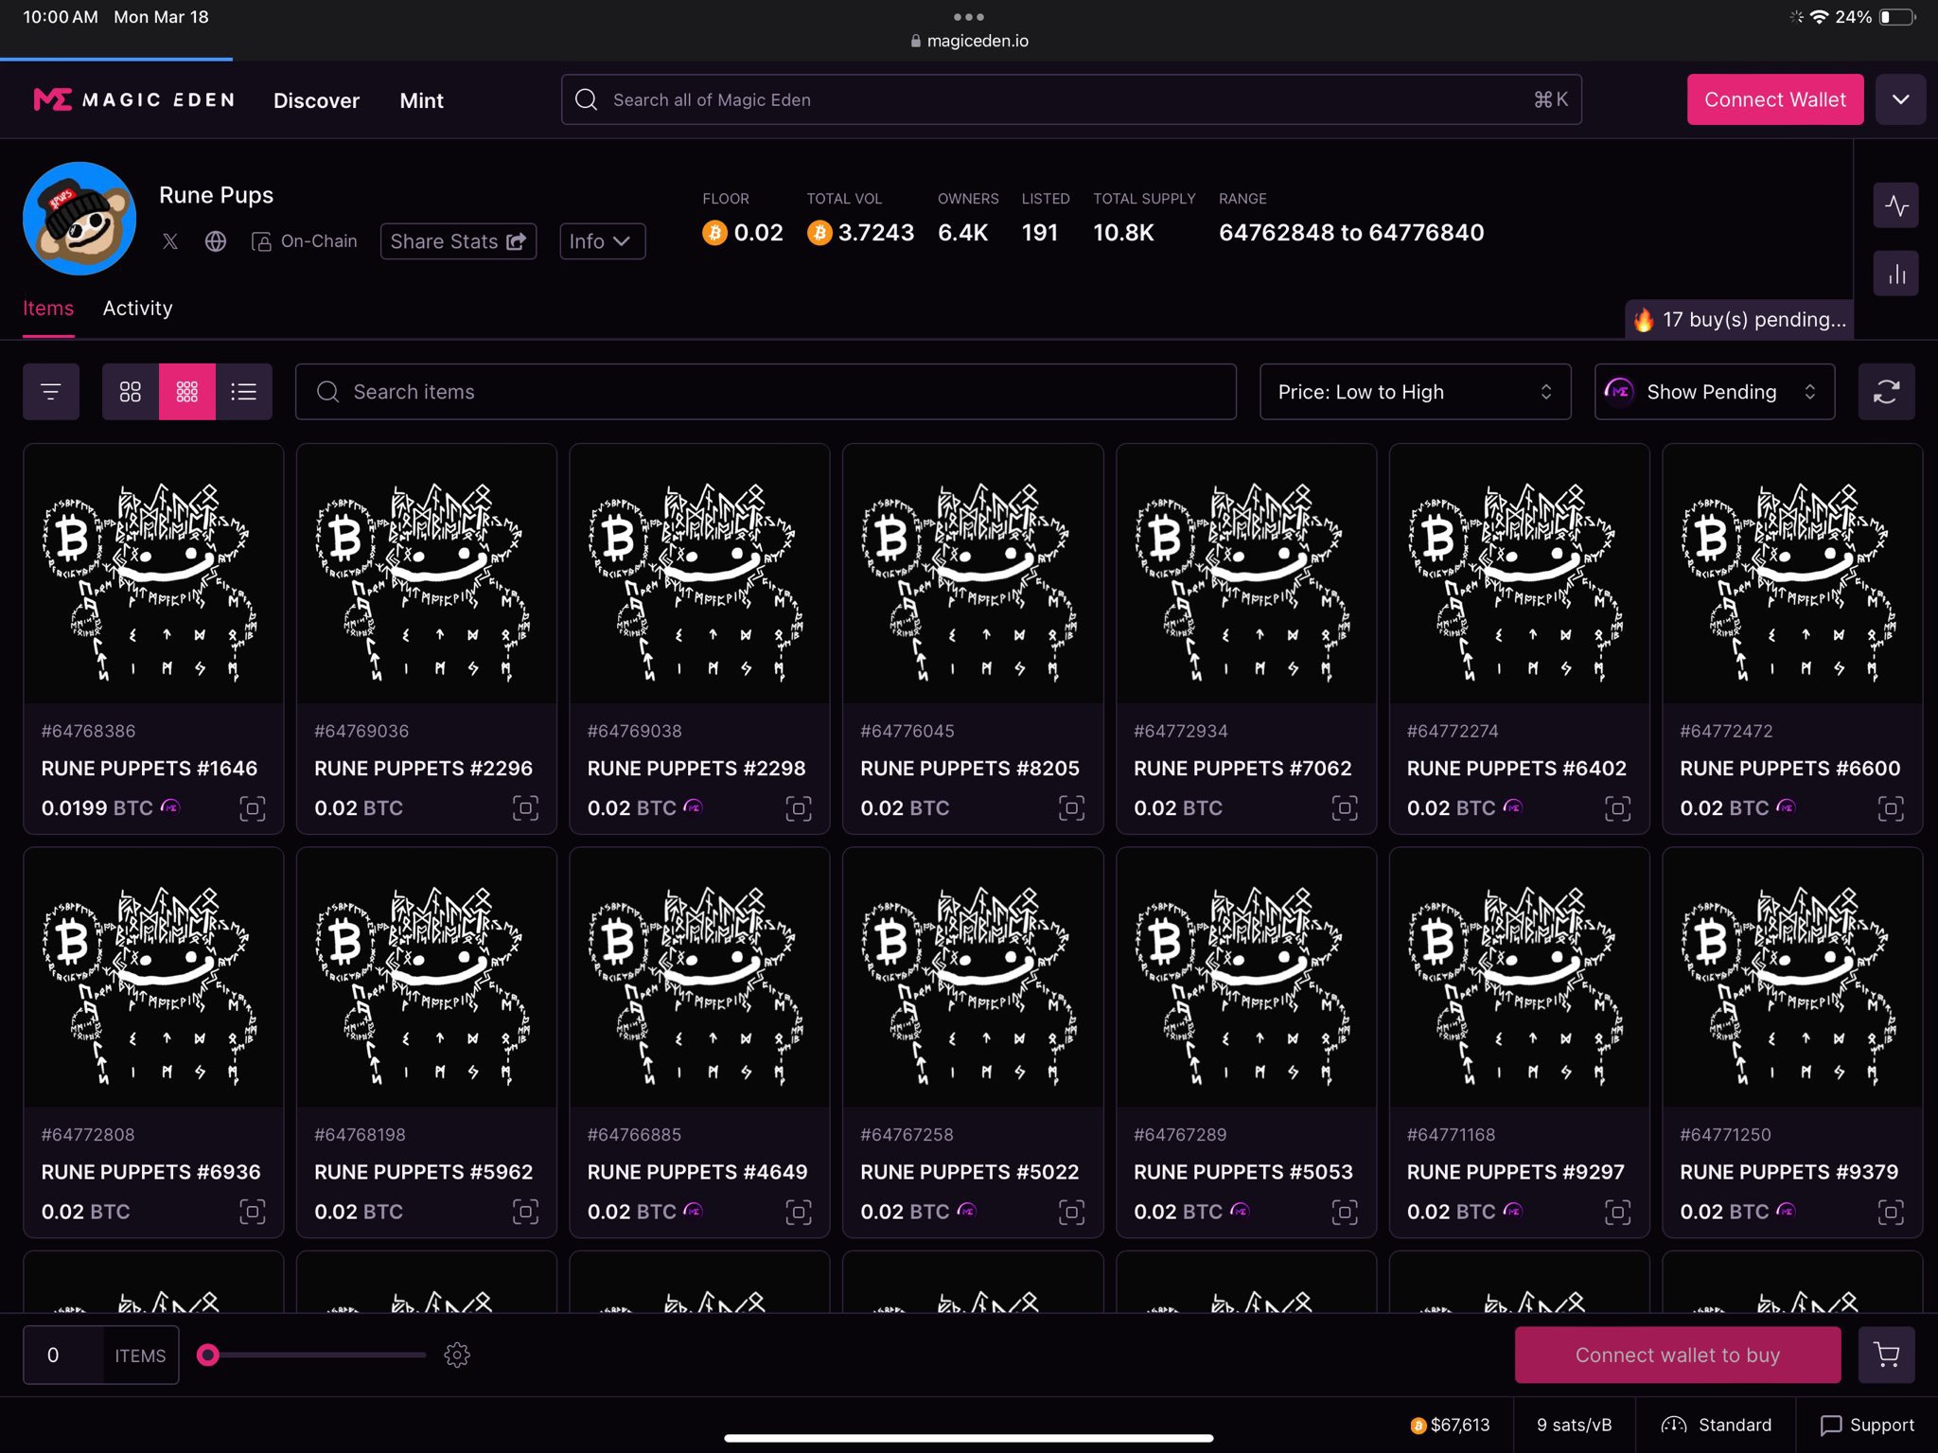Image resolution: width=1938 pixels, height=1453 pixels.
Task: Click the $67,613 BTC price indicator
Action: (x=1450, y=1425)
